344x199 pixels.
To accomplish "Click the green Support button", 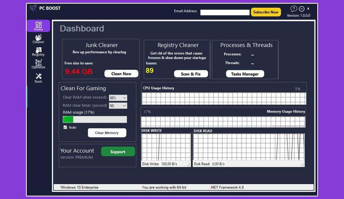I will pos(118,151).
